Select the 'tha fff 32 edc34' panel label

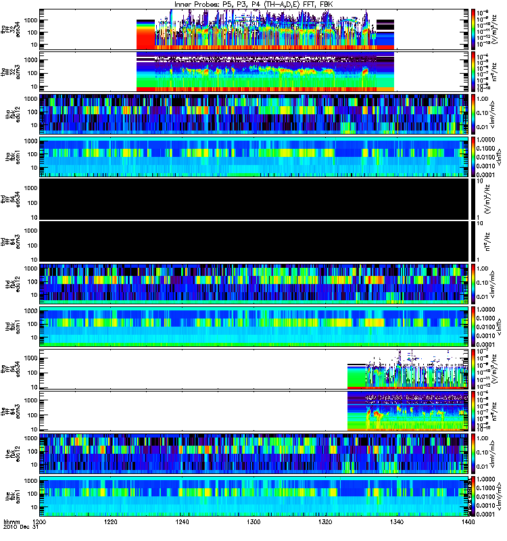pos(10,29)
